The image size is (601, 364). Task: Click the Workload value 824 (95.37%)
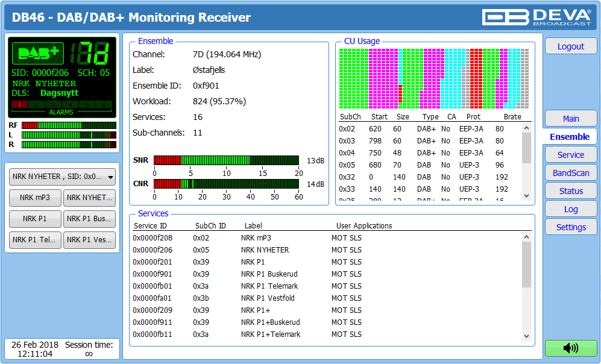(x=219, y=101)
